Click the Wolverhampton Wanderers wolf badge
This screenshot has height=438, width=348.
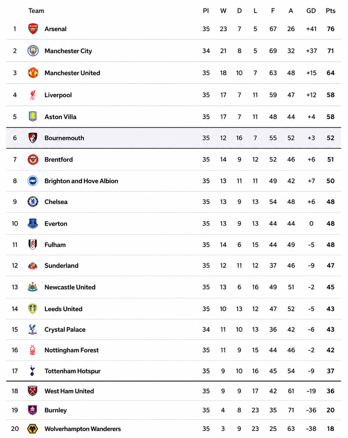(33, 428)
